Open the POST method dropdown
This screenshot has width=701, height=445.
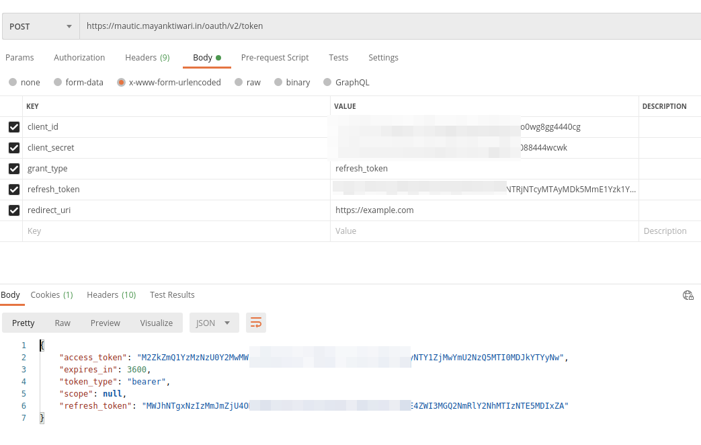coord(40,26)
